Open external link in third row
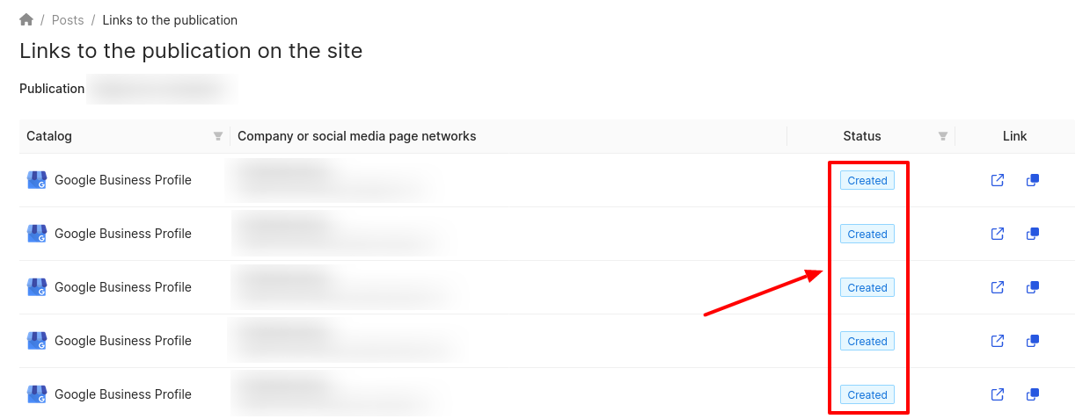Screen dimensions: 1090x419 tap(998, 287)
